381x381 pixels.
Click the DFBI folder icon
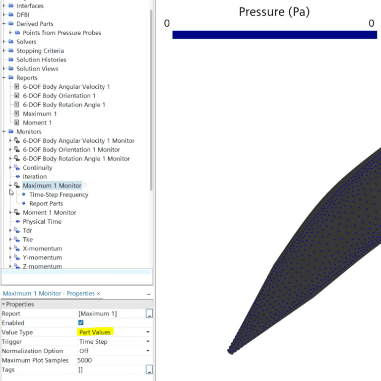(x=11, y=14)
